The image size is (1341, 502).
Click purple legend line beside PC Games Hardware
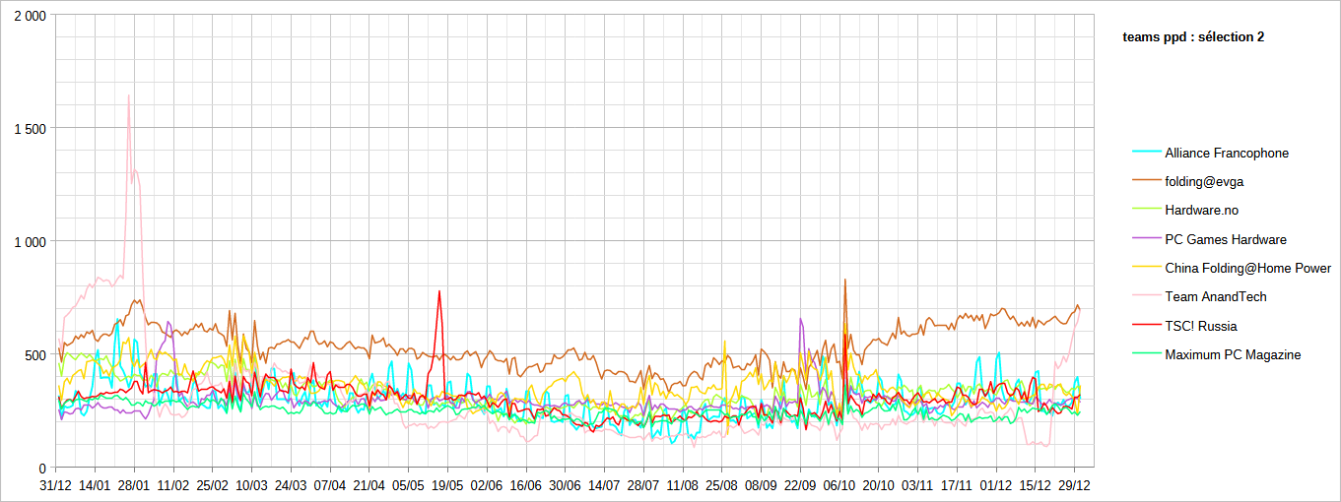click(1145, 239)
